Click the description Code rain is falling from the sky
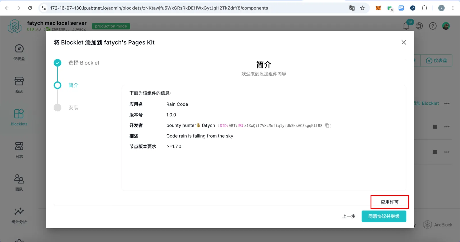The image size is (460, 242). coord(200,136)
